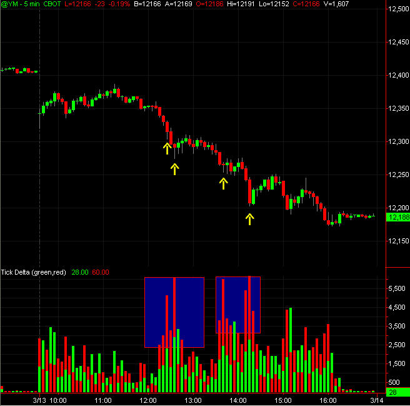Click the V=1,607 volume value

(336, 4)
